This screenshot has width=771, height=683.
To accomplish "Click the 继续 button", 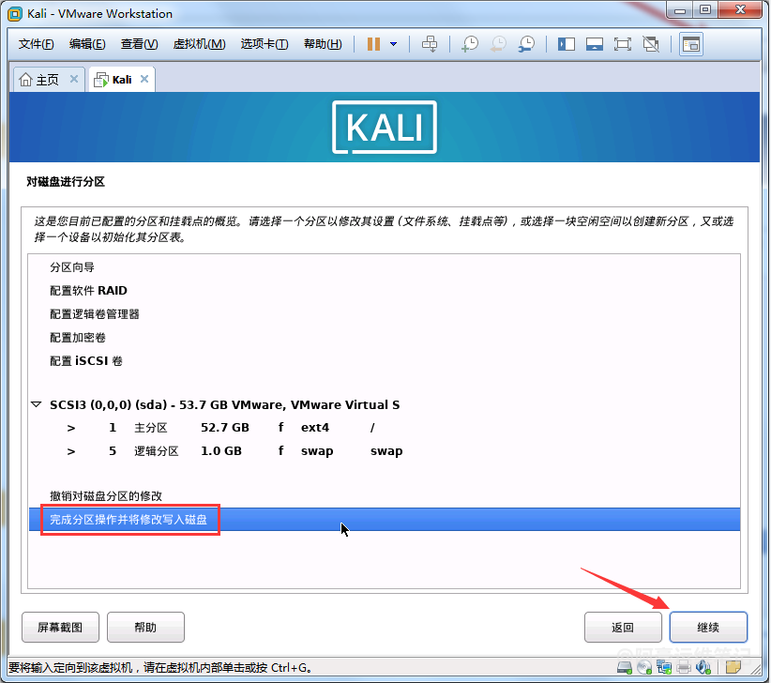I will 708,628.
